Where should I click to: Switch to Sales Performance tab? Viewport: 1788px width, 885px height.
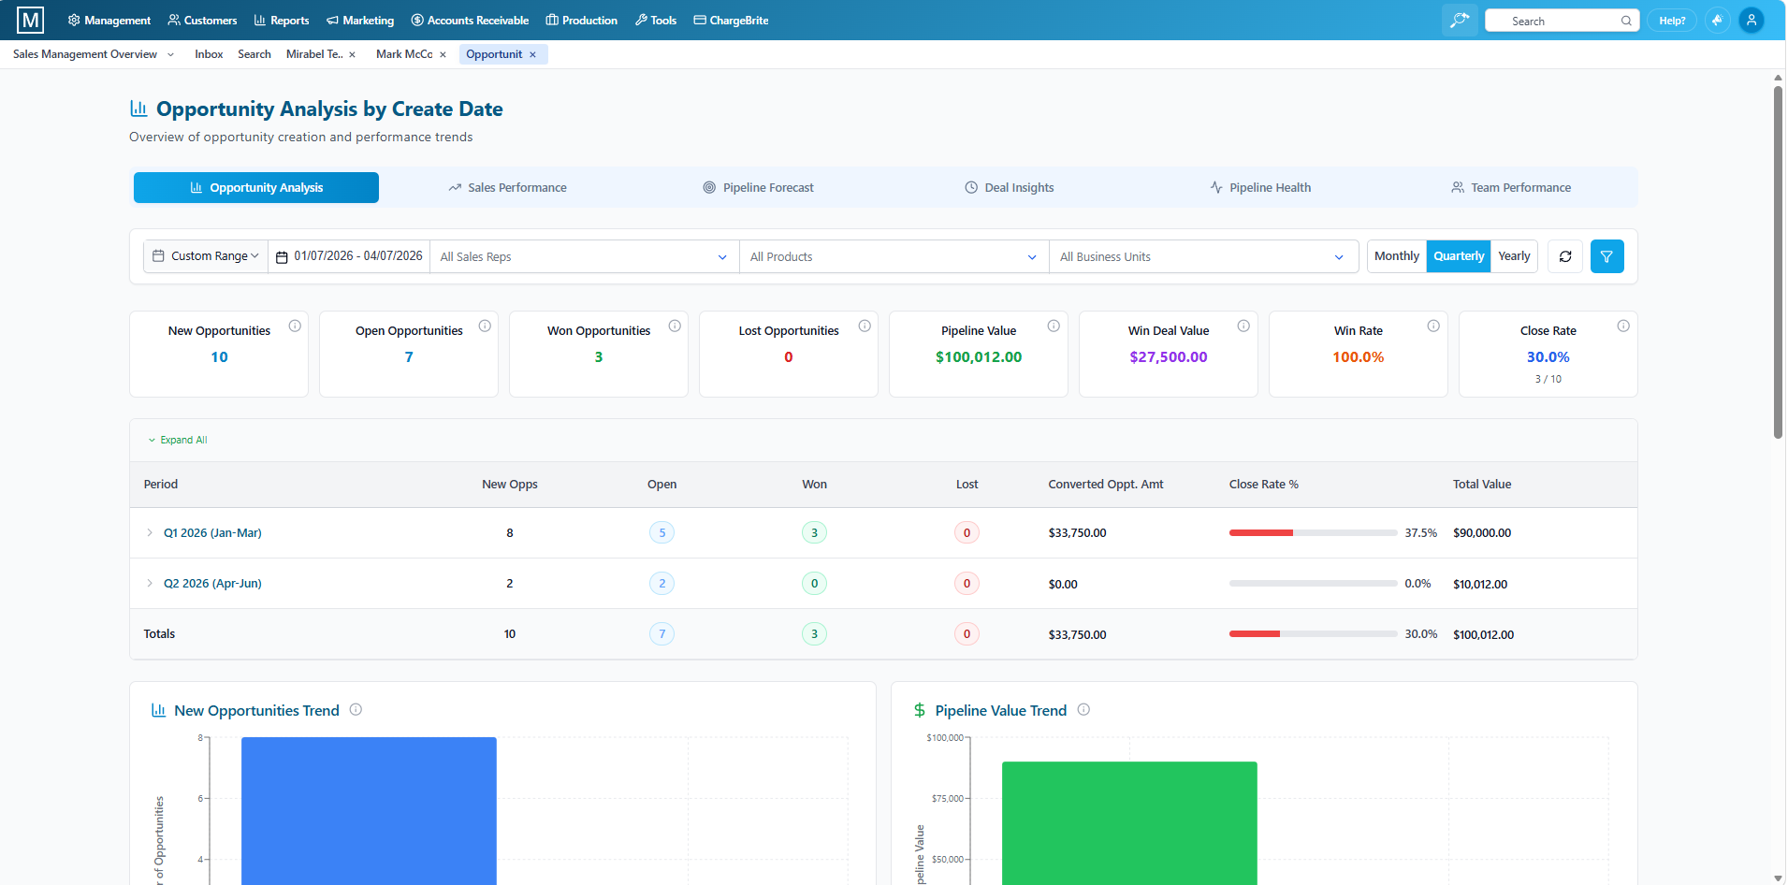507,187
